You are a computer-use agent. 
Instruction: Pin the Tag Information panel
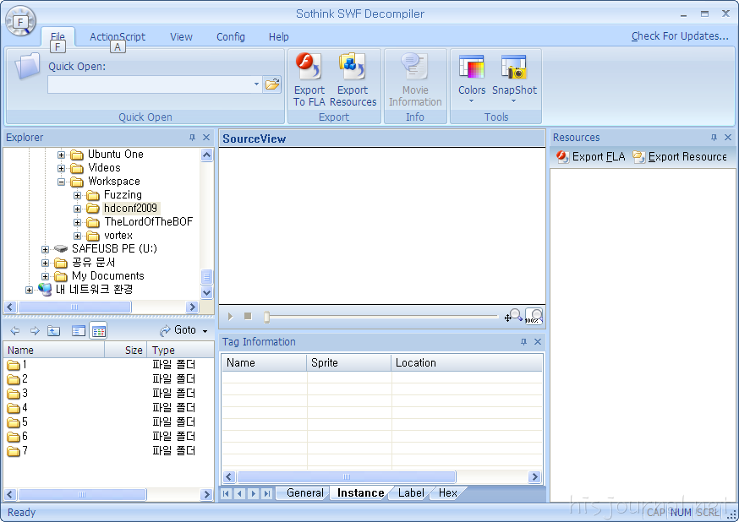click(x=523, y=342)
